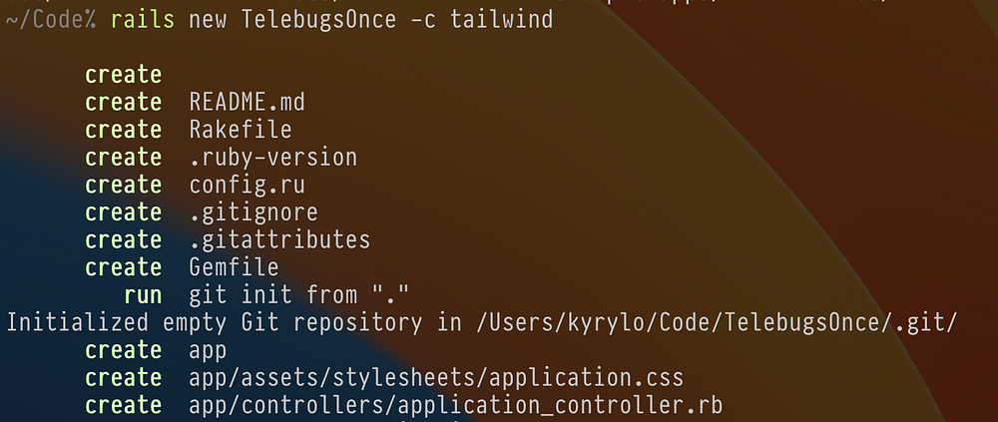
Task: Click the .gitignore filename
Action: pos(253,212)
